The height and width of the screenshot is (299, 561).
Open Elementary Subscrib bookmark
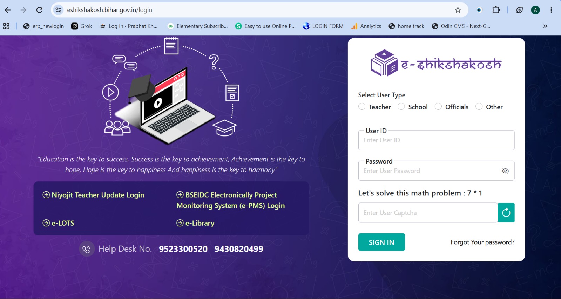[x=198, y=26]
